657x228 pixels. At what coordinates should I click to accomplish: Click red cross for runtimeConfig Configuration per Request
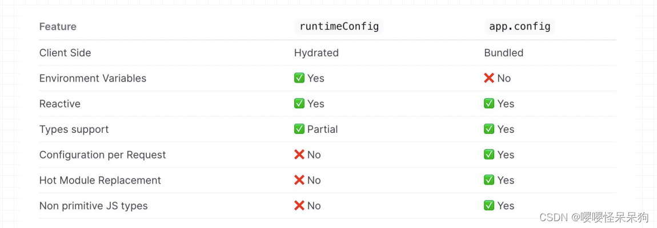pos(299,154)
